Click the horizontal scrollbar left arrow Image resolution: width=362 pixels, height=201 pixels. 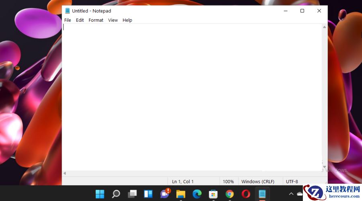65,173
